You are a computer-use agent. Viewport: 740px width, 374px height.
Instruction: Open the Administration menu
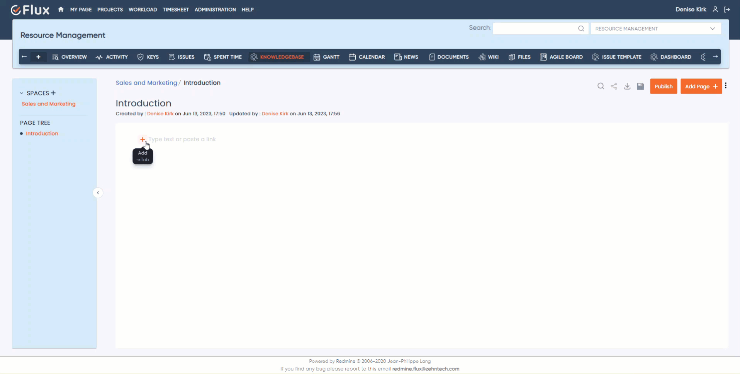(x=215, y=9)
